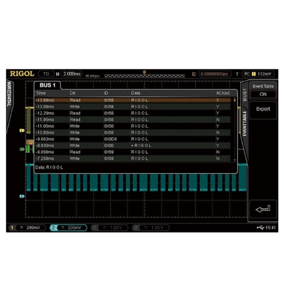
Task: Click the channel 2 ground level marker
Action: click(x=22, y=197)
